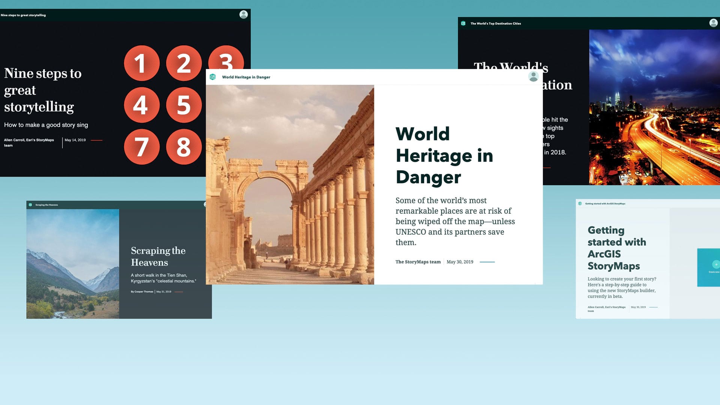This screenshot has width=720, height=405.
Task: Open profile avatar in Destination Cities header
Action: [713, 23]
